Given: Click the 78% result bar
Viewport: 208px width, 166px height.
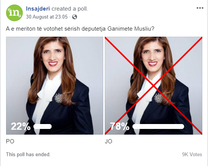Looking at the screenshot, I should [x=158, y=126].
